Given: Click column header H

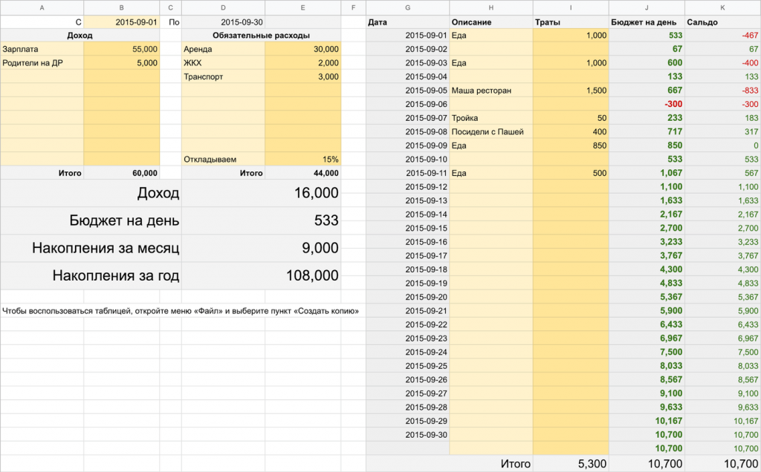Looking at the screenshot, I should (x=490, y=7).
